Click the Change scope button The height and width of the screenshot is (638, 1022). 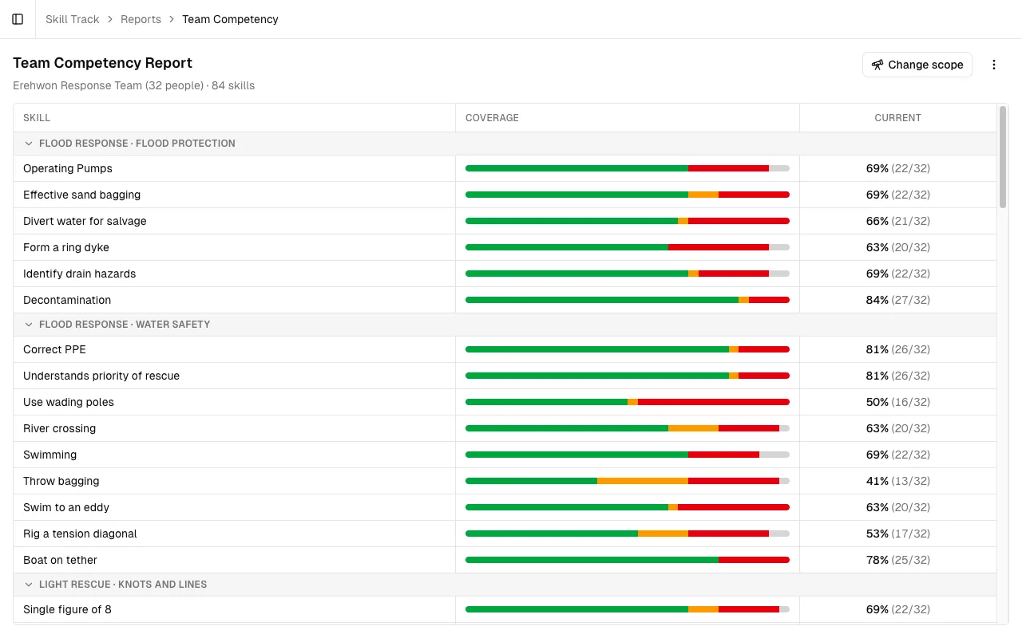tap(917, 65)
